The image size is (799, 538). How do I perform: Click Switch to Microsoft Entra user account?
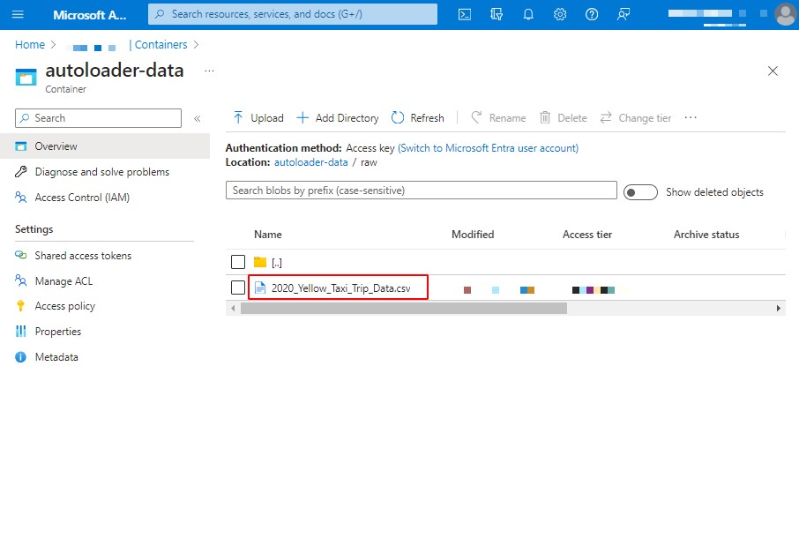pyautogui.click(x=488, y=148)
